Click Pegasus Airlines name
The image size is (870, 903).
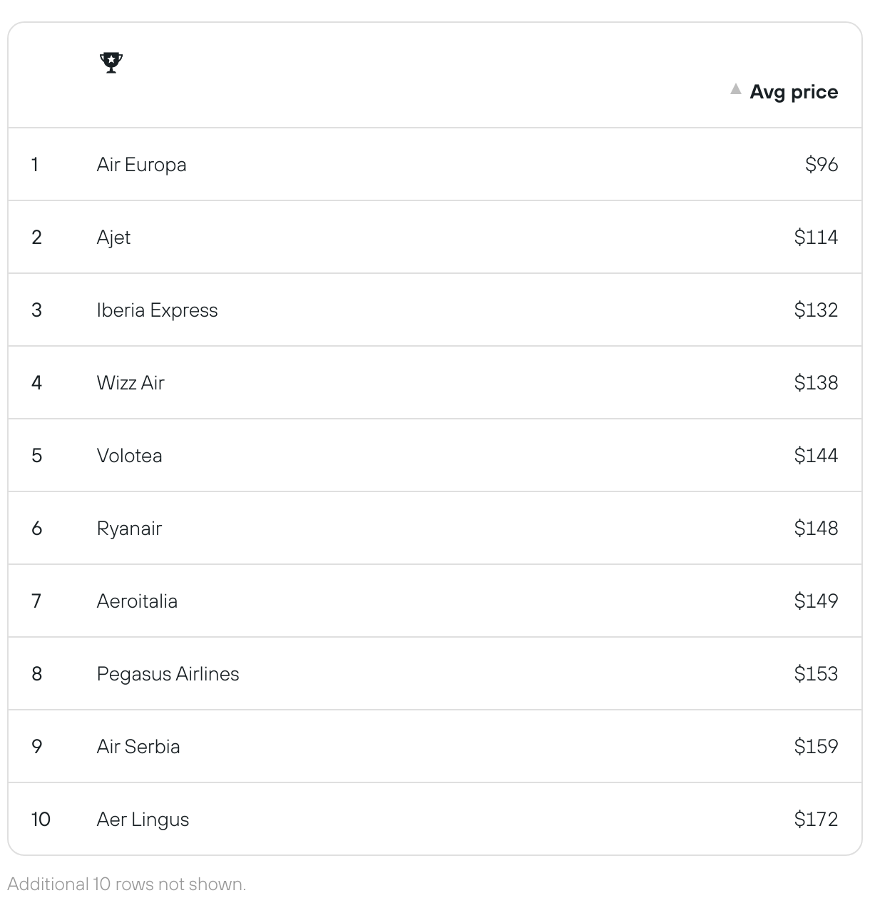168,674
